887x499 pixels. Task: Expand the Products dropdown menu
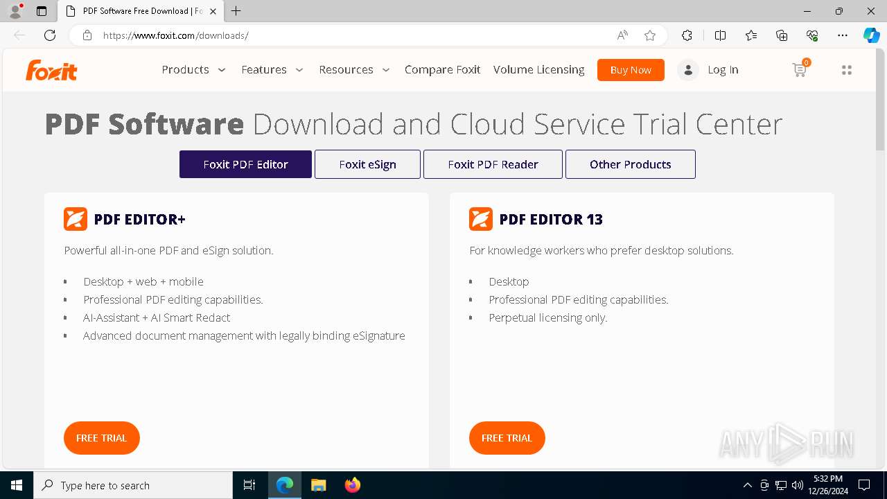[x=194, y=69]
